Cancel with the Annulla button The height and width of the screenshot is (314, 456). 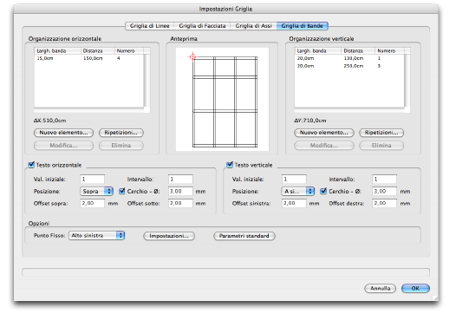click(x=380, y=288)
